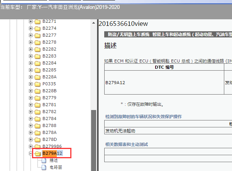The height and width of the screenshot is (171, 232).
Task: Expand the B2282 tree node
Action: tap(30, 49)
